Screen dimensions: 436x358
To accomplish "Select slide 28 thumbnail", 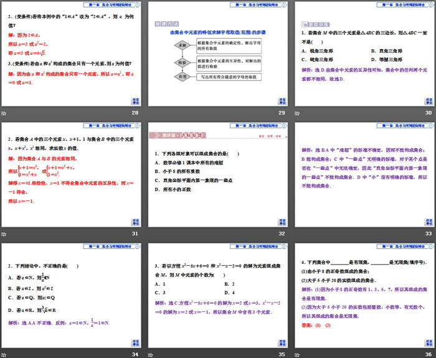I will click(x=72, y=55).
